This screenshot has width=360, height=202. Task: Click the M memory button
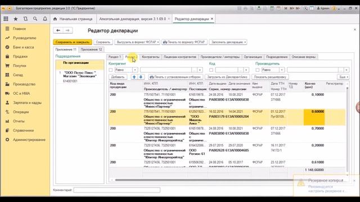tap(286, 8)
